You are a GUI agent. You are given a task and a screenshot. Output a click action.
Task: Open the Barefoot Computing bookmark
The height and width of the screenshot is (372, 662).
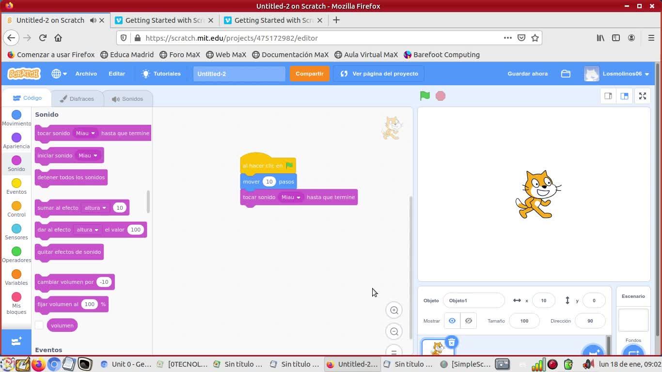[441, 55]
